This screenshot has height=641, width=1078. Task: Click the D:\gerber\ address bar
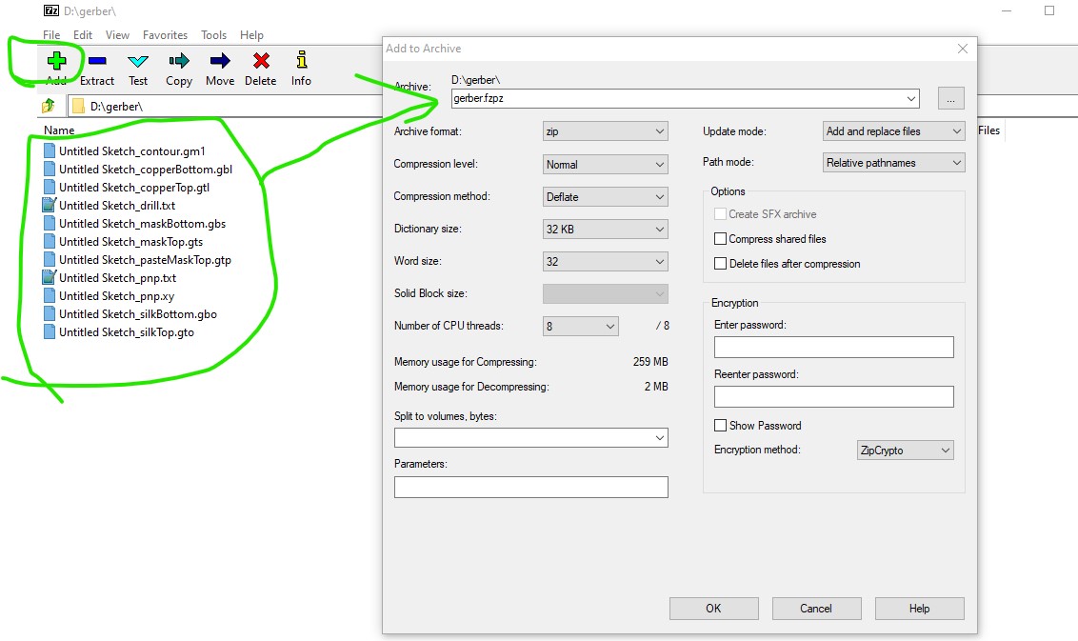(227, 106)
